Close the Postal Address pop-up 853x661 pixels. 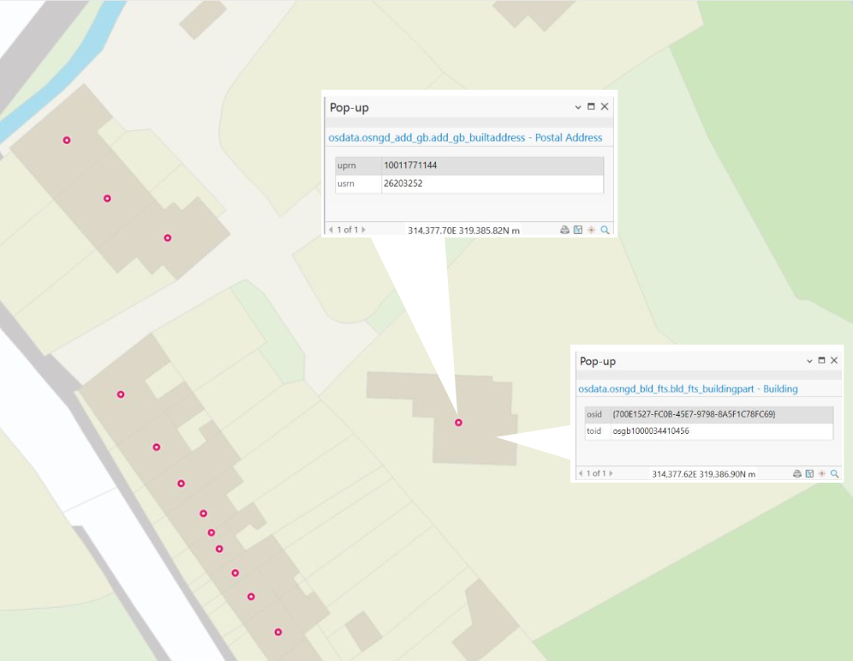605,107
